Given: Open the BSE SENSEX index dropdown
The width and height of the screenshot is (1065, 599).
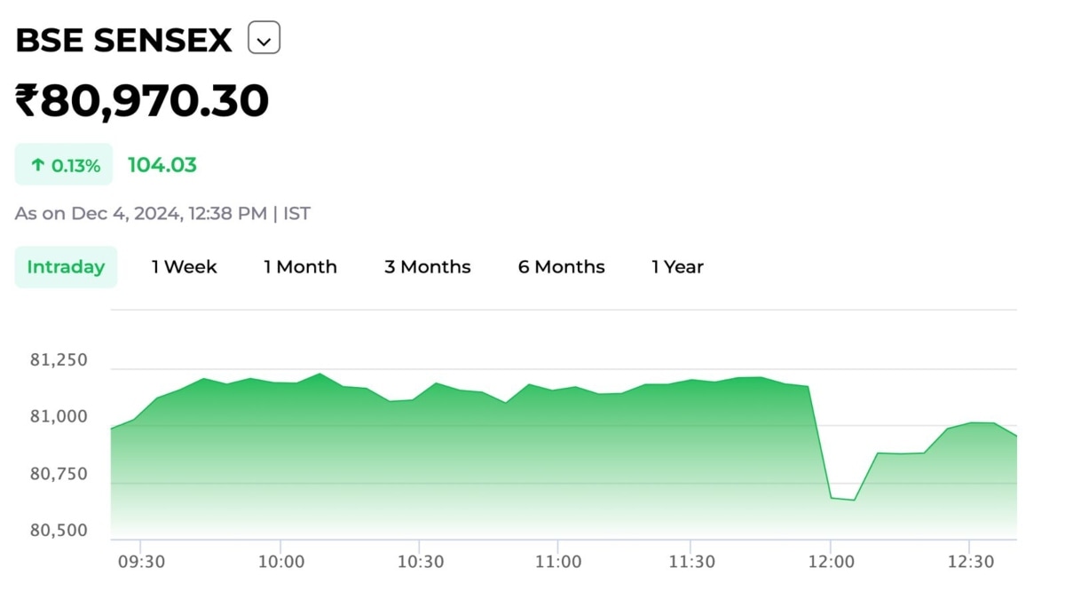Looking at the screenshot, I should pyautogui.click(x=264, y=39).
